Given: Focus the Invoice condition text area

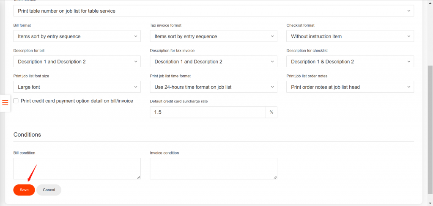Looking at the screenshot, I should pyautogui.click(x=214, y=168).
